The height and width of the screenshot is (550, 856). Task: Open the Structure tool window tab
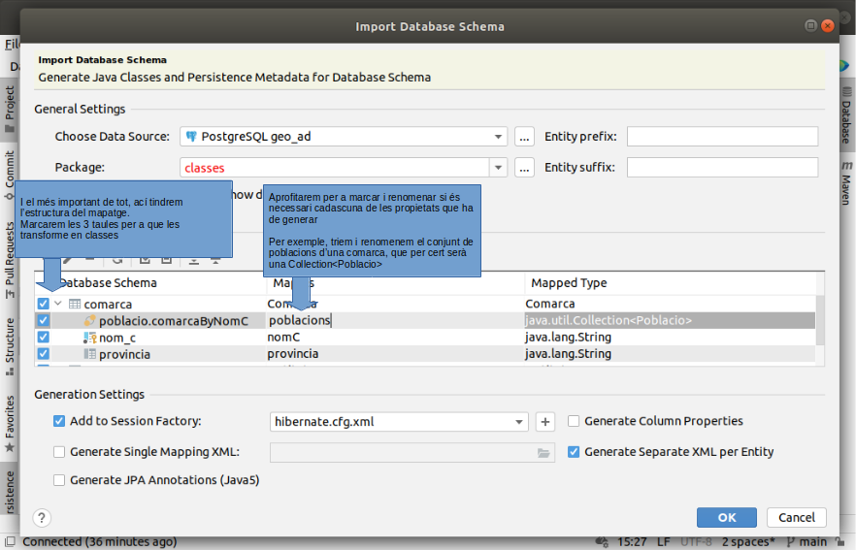(x=10, y=346)
